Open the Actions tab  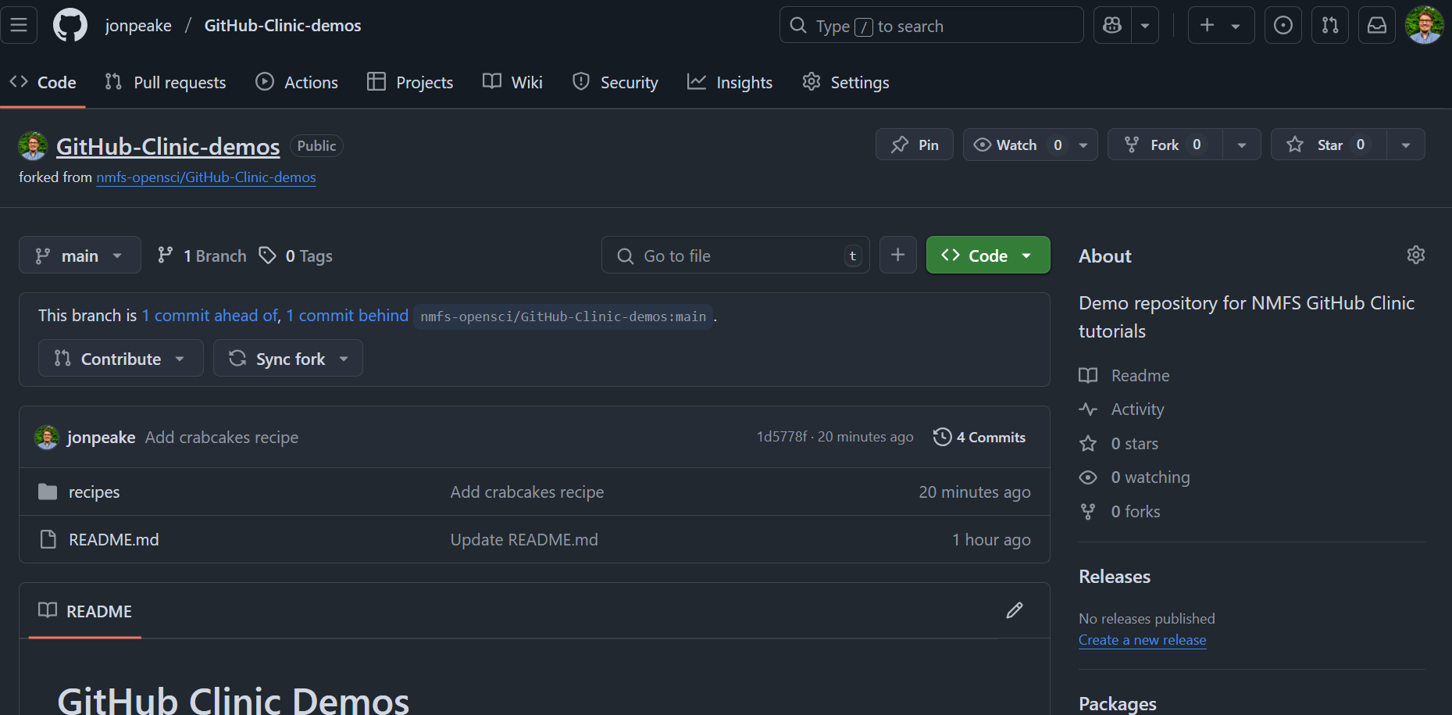297,82
